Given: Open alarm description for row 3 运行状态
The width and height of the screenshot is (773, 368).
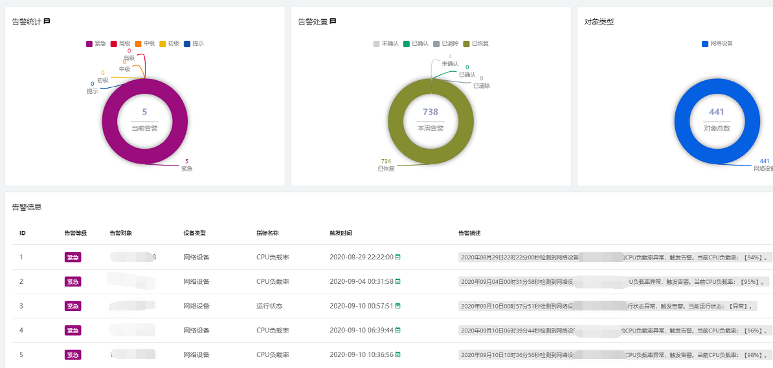Looking at the screenshot, I should 607,306.
